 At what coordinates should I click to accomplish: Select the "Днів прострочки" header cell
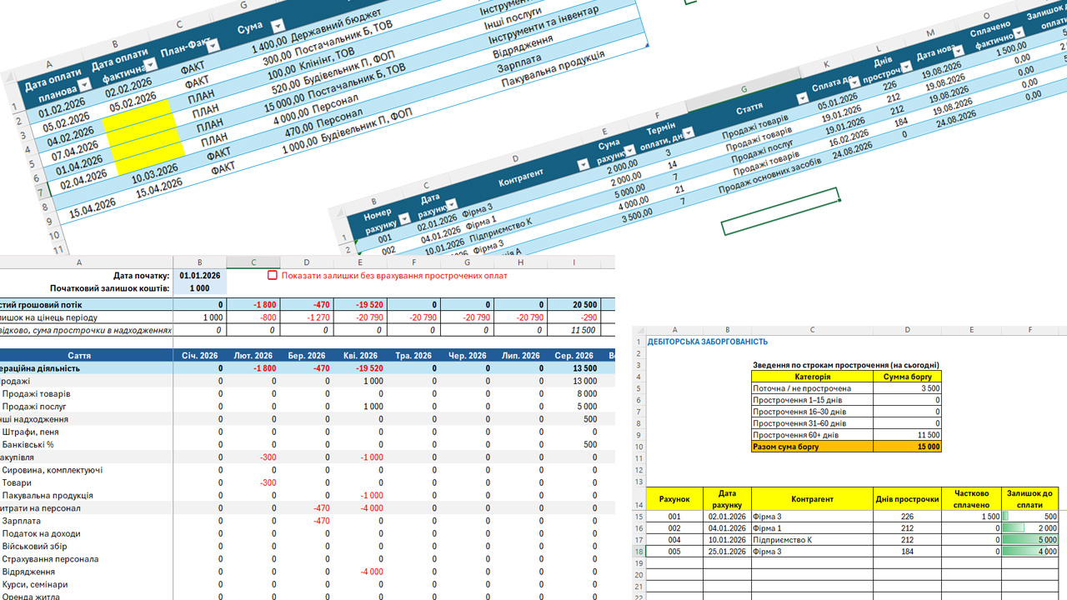point(908,499)
